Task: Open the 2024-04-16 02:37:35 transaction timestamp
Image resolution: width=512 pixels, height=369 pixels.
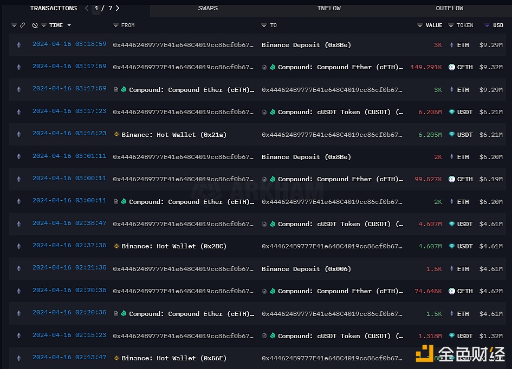Action: click(69, 246)
